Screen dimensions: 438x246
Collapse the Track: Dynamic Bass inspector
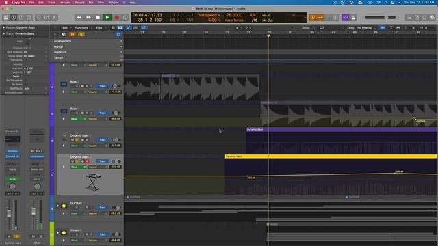pos(4,33)
